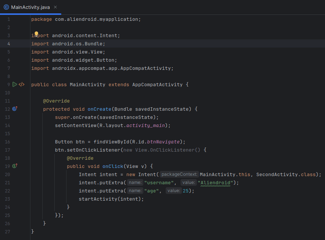The width and height of the screenshot is (325, 240).
Task: Click the "Aliendroid" string literal
Action: click(x=215, y=183)
